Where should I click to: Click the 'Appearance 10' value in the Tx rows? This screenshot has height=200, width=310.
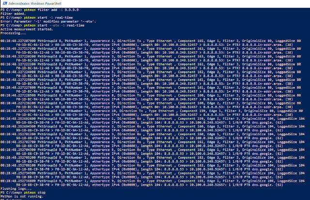[x=103, y=111]
